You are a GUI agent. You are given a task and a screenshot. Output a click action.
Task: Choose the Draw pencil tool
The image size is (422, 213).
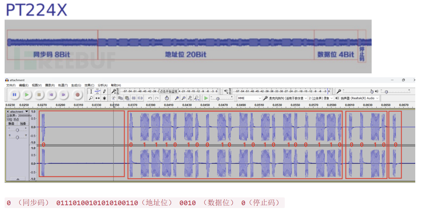pyautogui.click(x=104, y=91)
